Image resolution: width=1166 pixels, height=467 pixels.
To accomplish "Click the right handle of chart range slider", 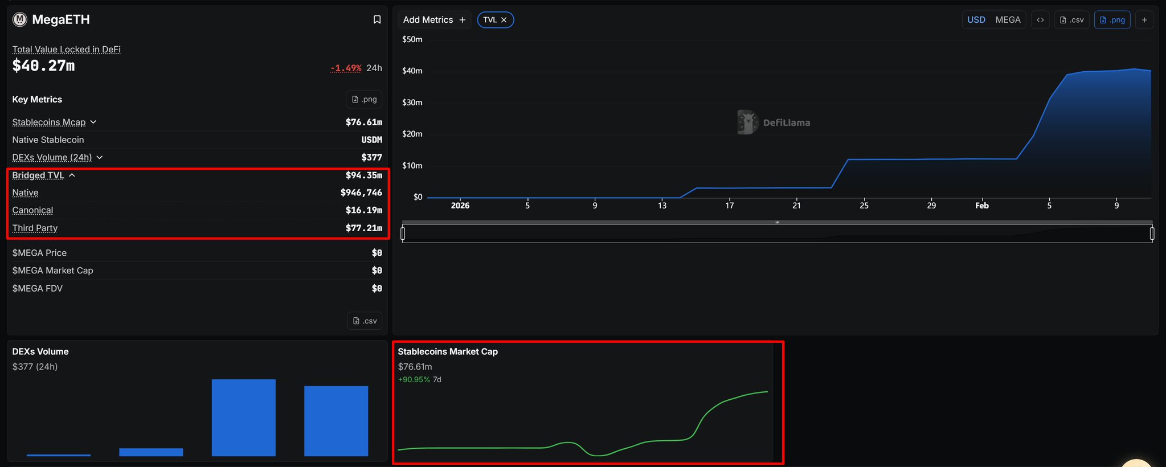I will (1152, 233).
